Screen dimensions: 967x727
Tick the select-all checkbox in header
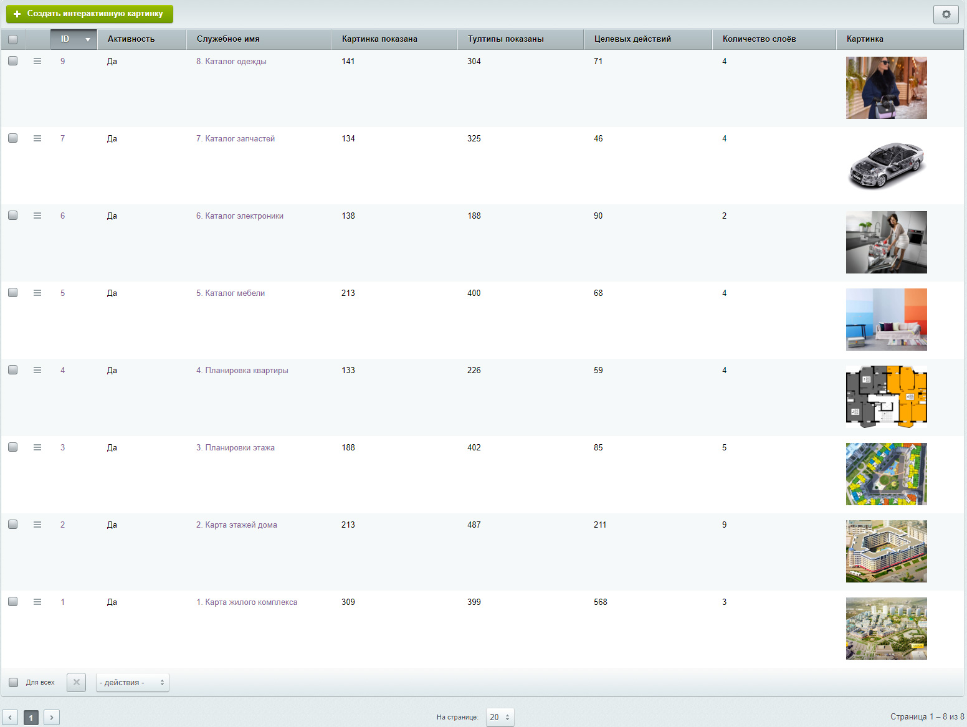tap(12, 39)
